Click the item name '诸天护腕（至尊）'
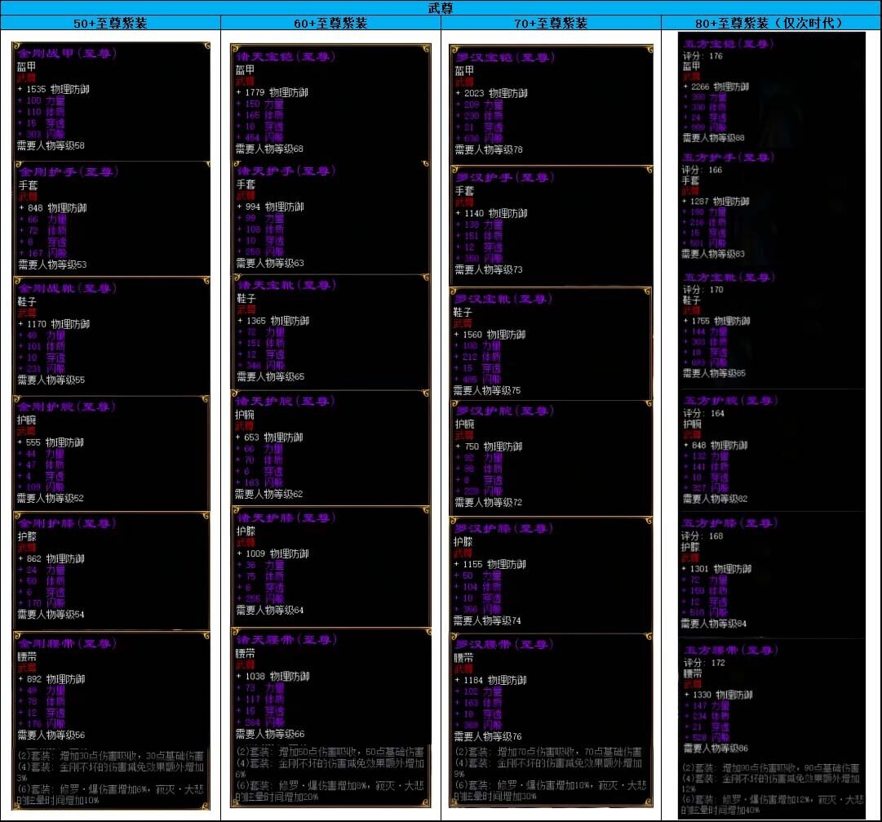 286,401
